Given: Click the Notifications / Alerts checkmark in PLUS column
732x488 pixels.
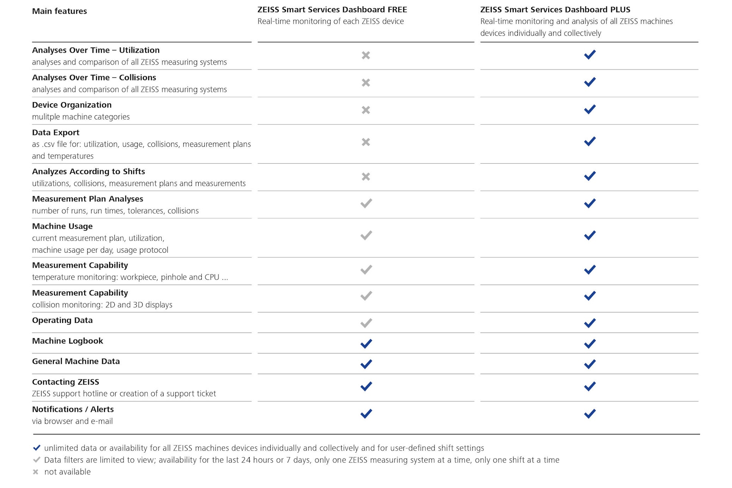Looking at the screenshot, I should pyautogui.click(x=589, y=414).
